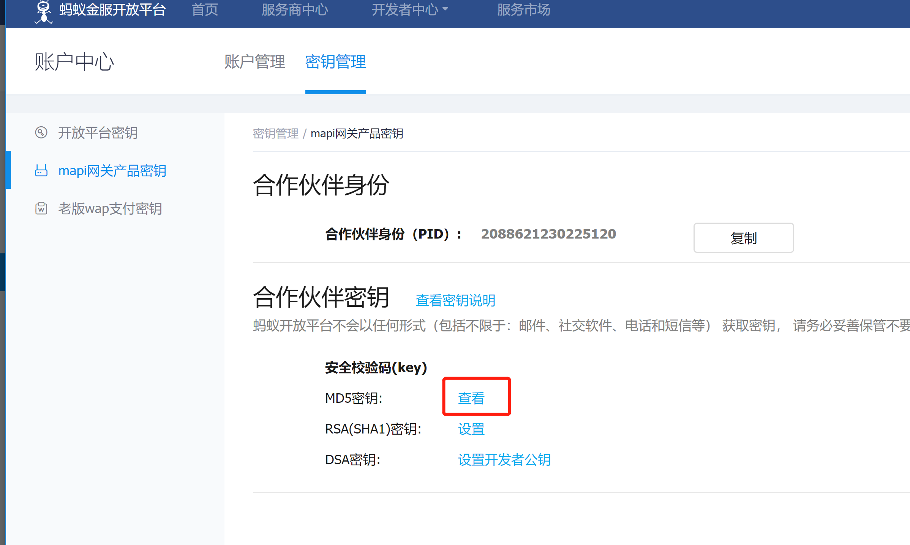Open 服务市场 in the top navigation

pos(523,10)
